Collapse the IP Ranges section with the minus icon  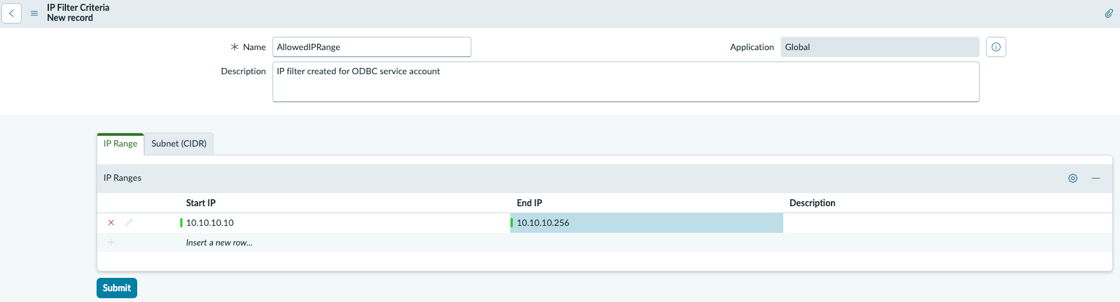point(1096,178)
